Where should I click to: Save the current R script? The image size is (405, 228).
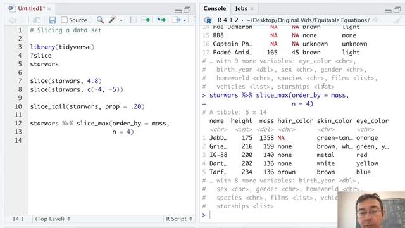pos(53,20)
